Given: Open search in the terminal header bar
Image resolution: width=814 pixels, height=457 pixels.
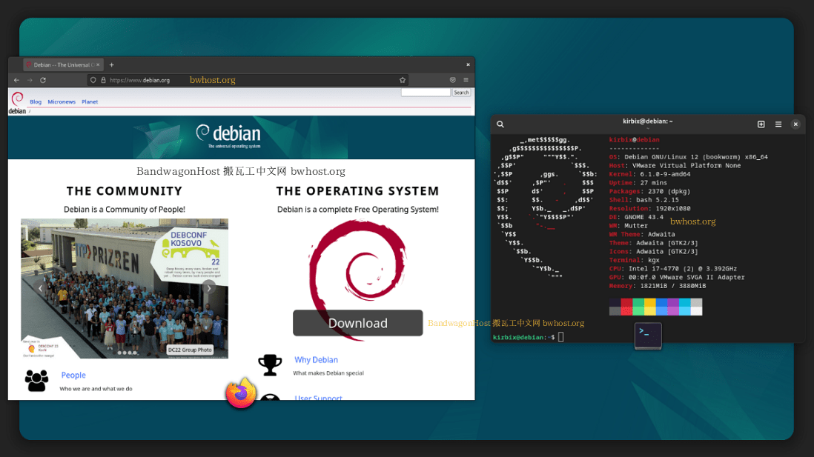Looking at the screenshot, I should [x=500, y=124].
